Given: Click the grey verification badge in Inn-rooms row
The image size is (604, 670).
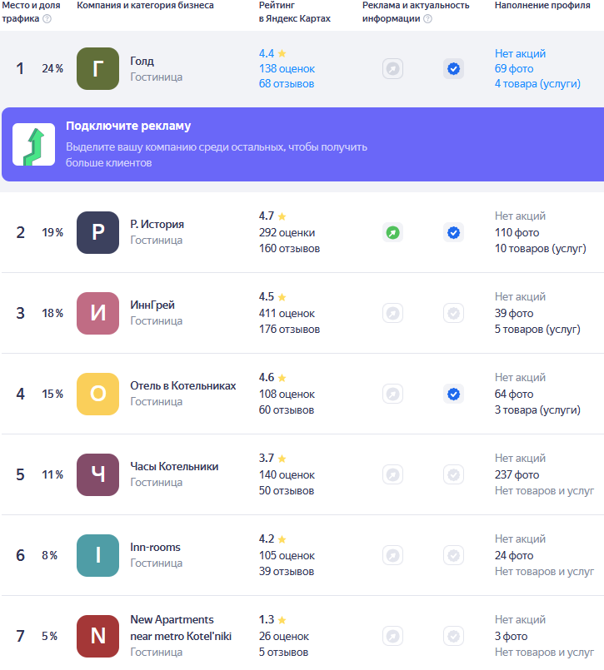Looking at the screenshot, I should coord(453,555).
